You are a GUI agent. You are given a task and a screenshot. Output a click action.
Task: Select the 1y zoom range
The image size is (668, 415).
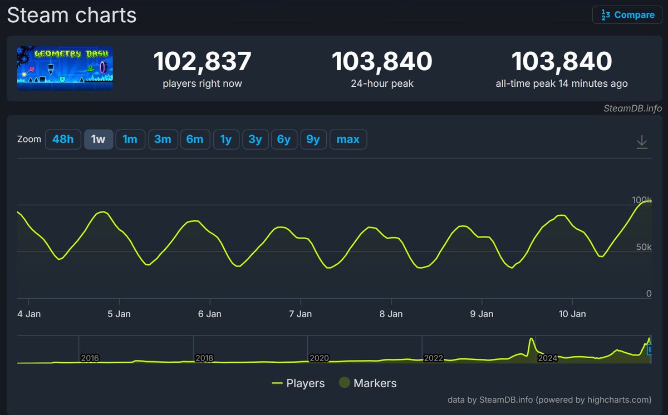(226, 139)
